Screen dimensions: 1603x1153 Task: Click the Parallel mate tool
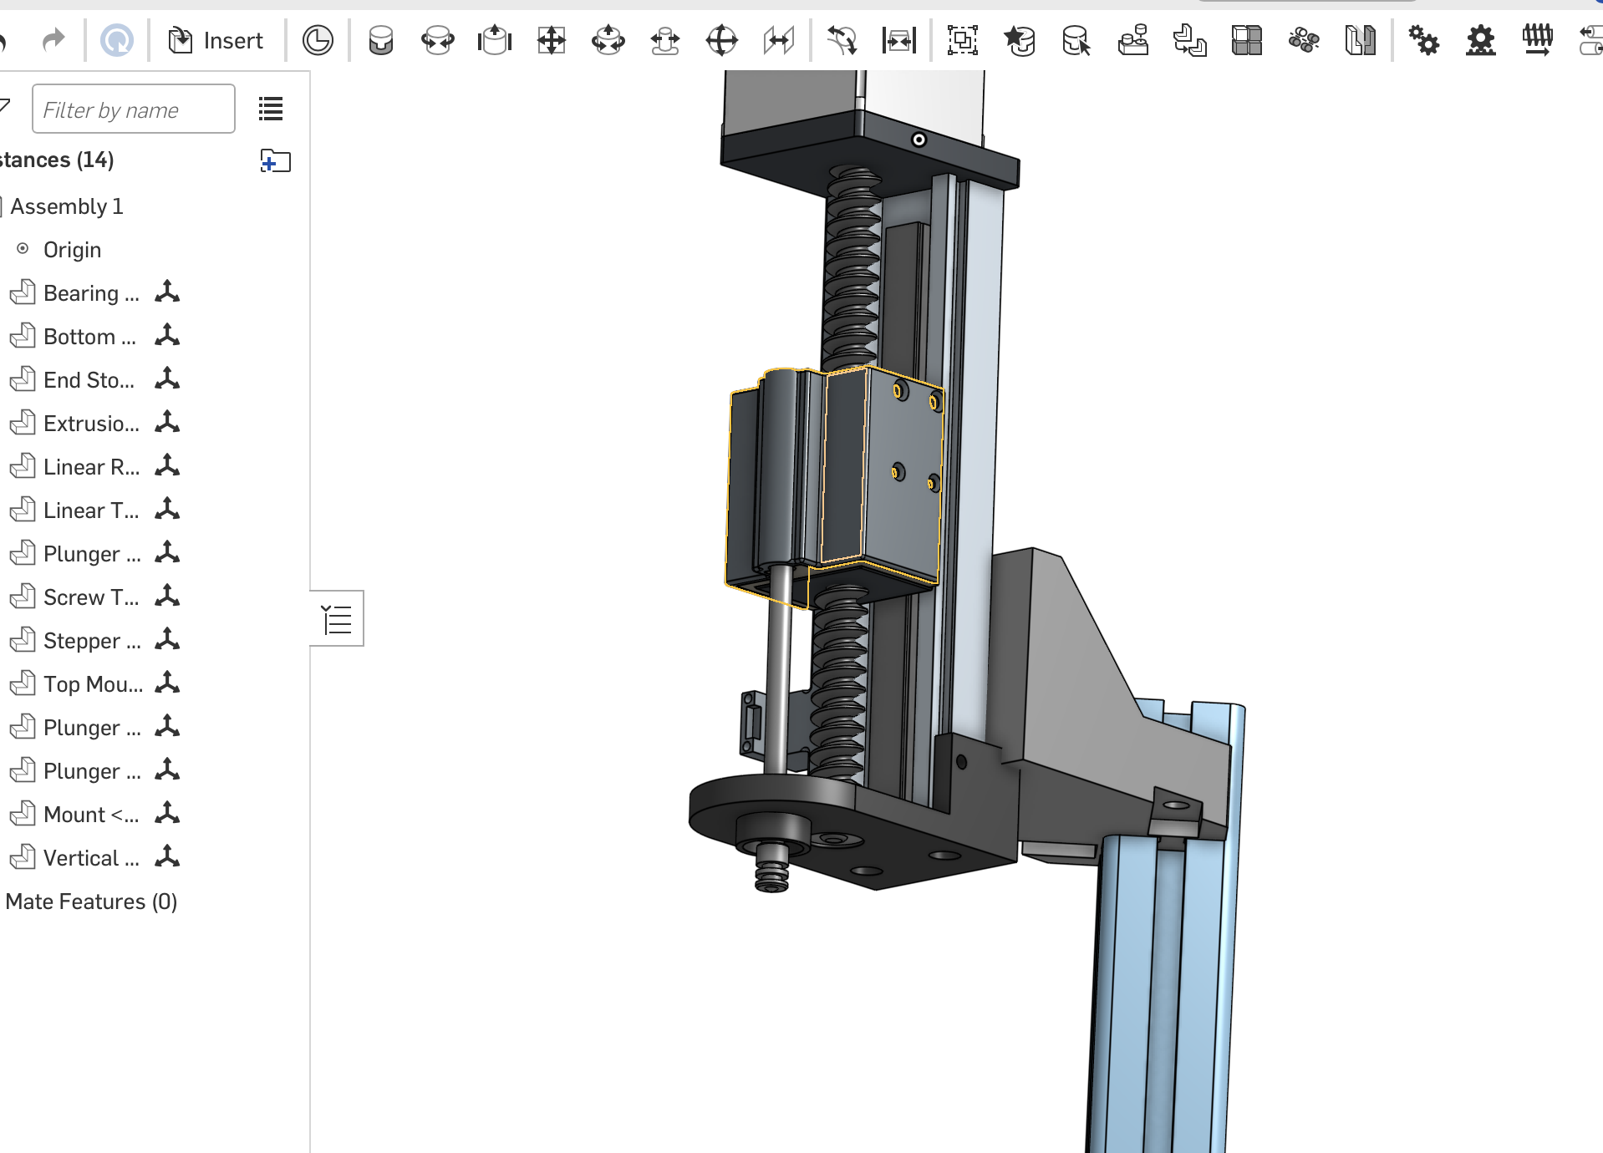778,40
